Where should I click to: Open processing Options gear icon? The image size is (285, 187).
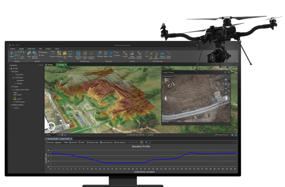pyautogui.click(x=106, y=53)
